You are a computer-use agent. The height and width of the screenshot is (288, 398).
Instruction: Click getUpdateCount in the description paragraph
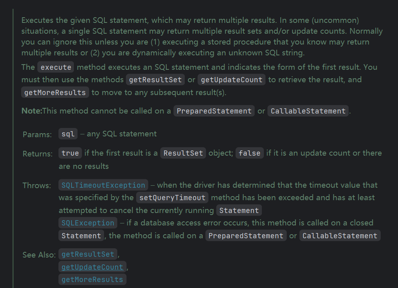(x=232, y=80)
